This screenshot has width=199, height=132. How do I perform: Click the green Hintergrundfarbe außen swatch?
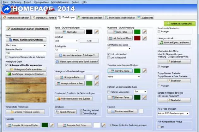coord(89,83)
